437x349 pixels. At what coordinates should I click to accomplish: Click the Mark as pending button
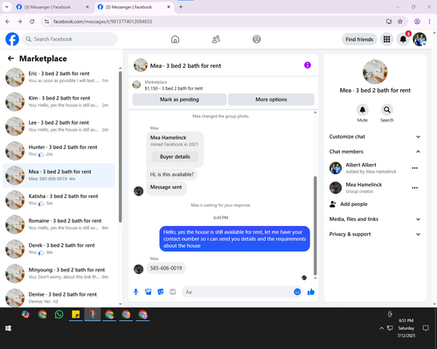point(179,99)
